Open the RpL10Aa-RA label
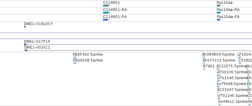The image size is (252, 106). 228,10
